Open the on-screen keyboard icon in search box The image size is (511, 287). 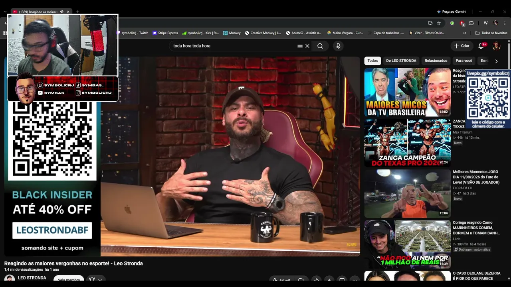tap(300, 46)
